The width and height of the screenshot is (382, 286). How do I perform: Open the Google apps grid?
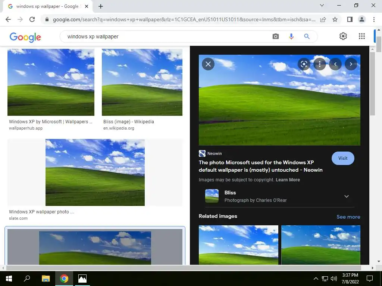click(362, 36)
